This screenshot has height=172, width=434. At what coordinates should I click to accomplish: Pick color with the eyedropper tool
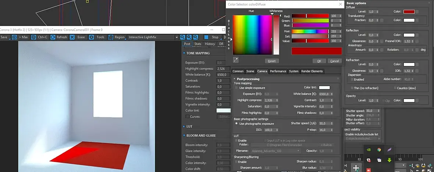point(236,60)
